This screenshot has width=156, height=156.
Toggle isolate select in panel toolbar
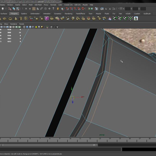47,27
